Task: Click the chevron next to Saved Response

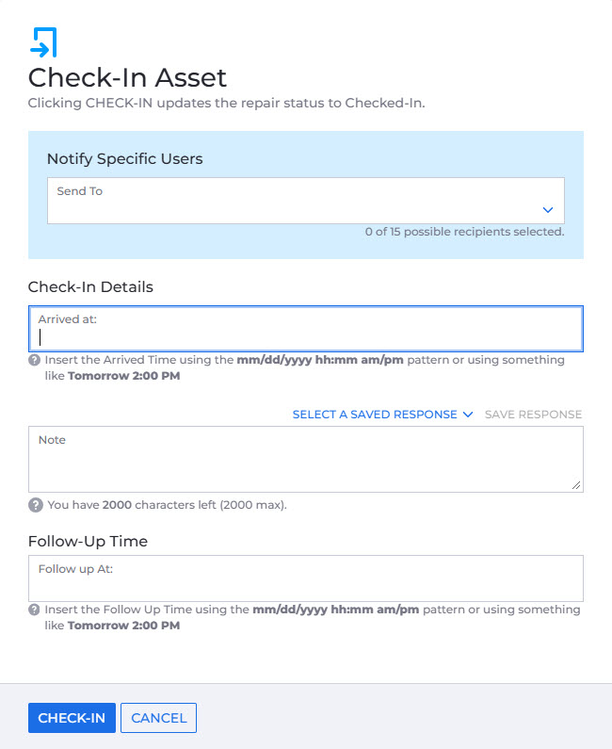Action: click(468, 415)
